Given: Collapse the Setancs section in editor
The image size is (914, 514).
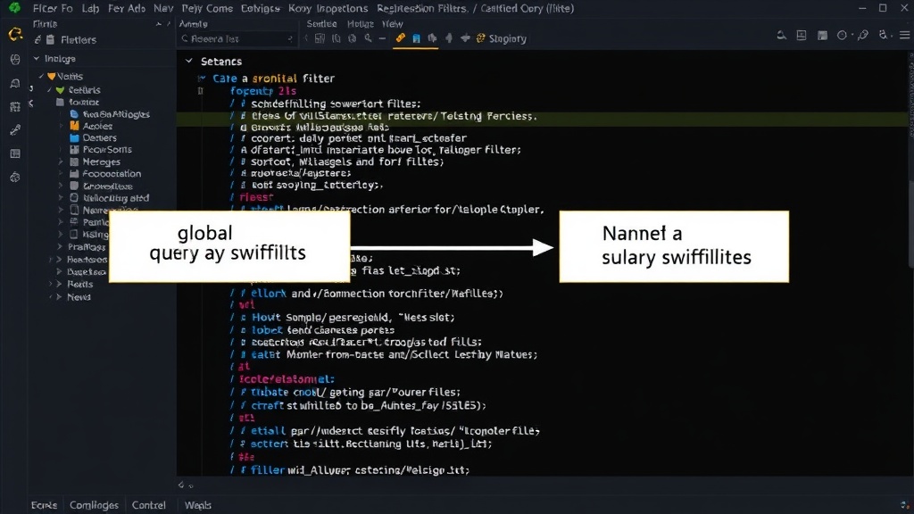Looking at the screenshot, I should [189, 61].
